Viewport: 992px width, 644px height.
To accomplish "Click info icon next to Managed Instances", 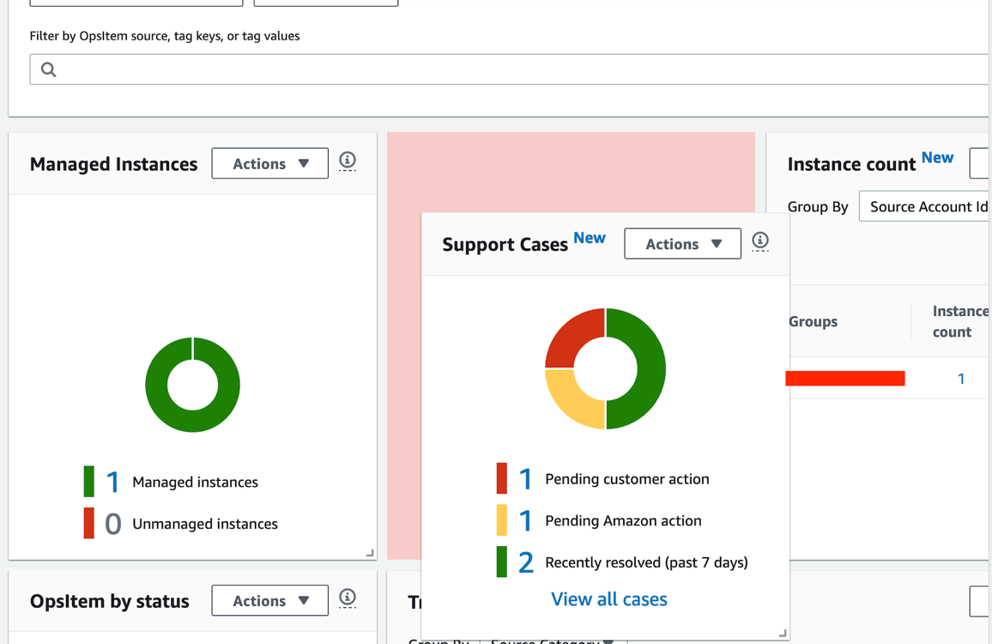I will (x=348, y=161).
